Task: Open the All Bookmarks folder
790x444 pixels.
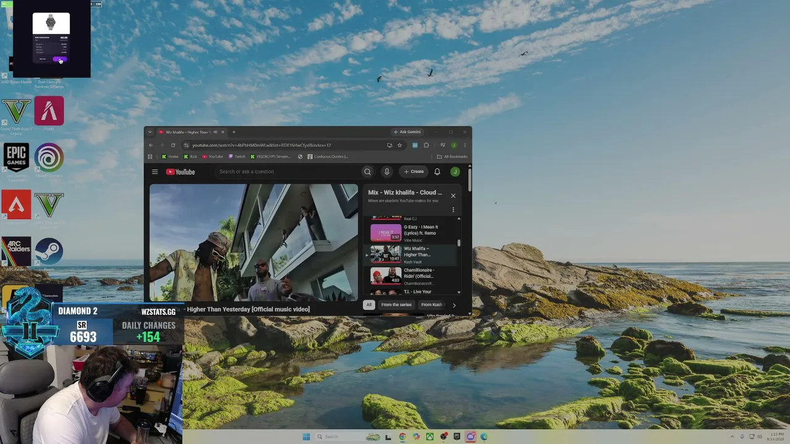Action: [452, 157]
